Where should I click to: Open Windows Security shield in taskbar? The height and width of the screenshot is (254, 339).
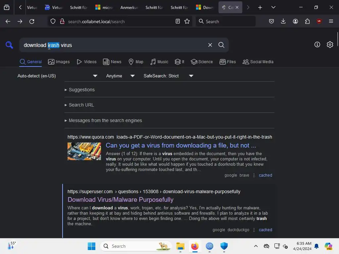click(224, 246)
